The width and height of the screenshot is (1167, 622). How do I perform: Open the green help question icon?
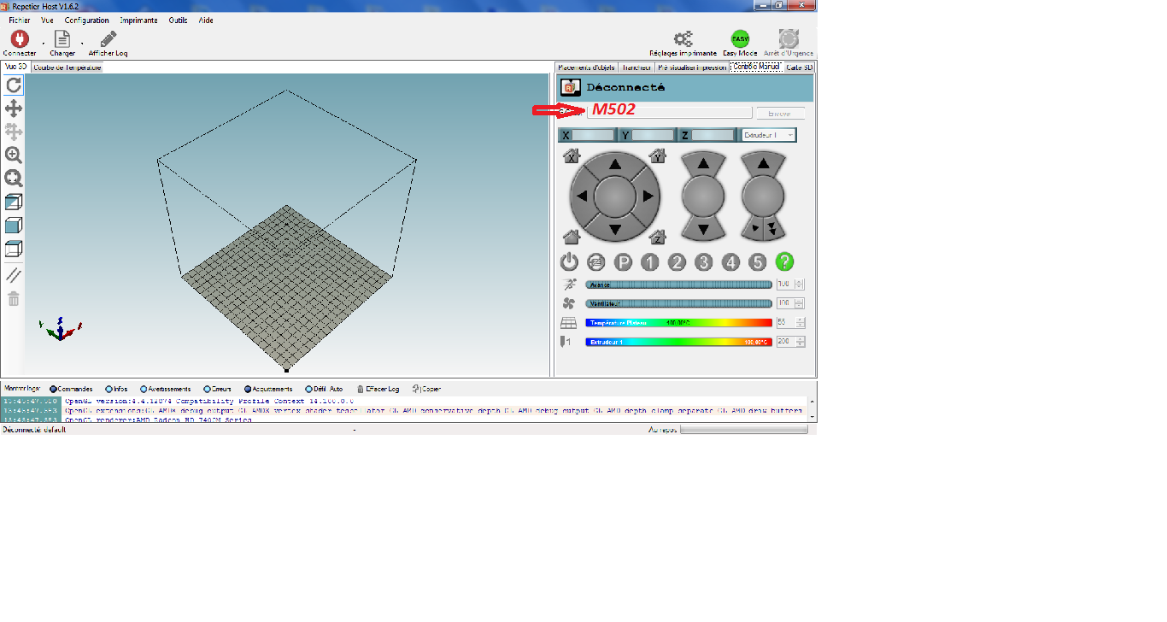(784, 262)
